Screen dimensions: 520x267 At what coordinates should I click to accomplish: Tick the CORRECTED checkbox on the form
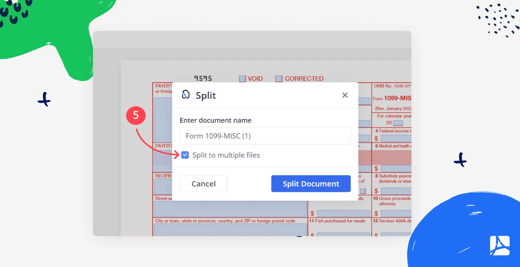[279, 78]
